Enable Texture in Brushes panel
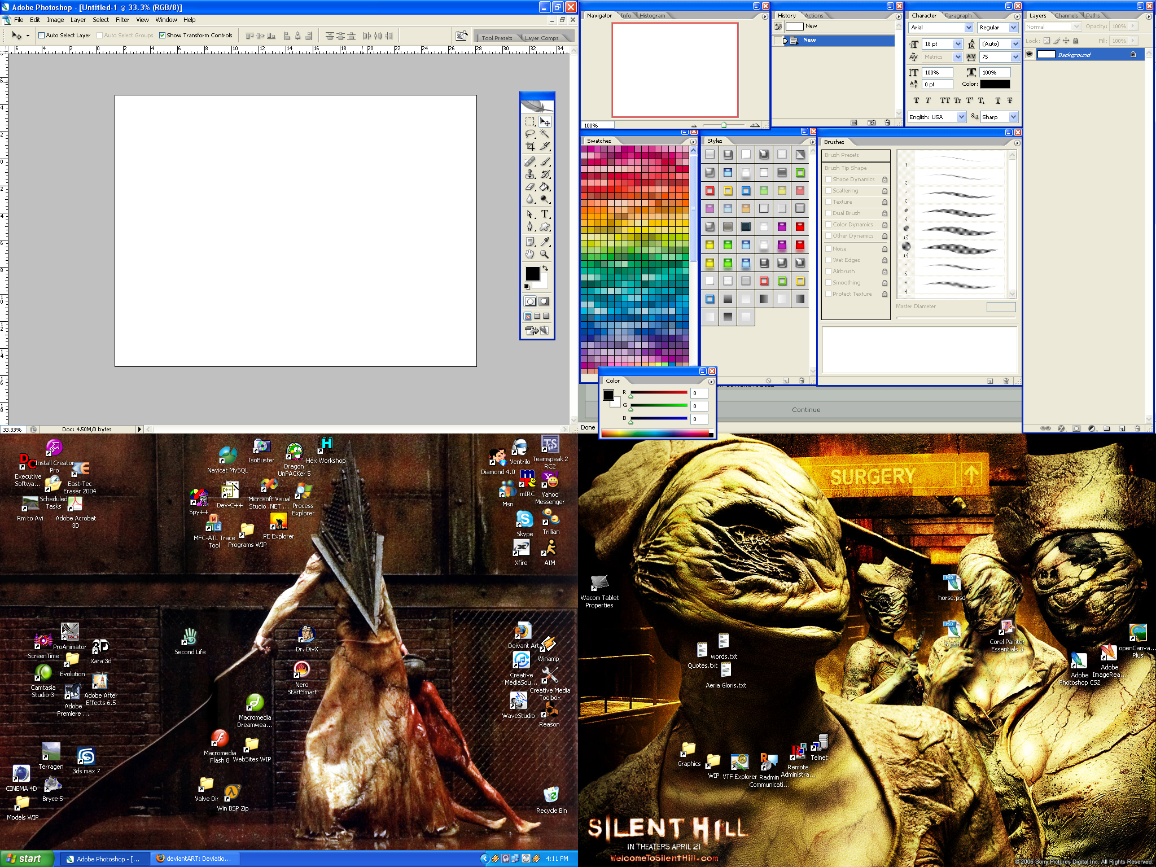This screenshot has height=867, width=1156. click(x=828, y=202)
